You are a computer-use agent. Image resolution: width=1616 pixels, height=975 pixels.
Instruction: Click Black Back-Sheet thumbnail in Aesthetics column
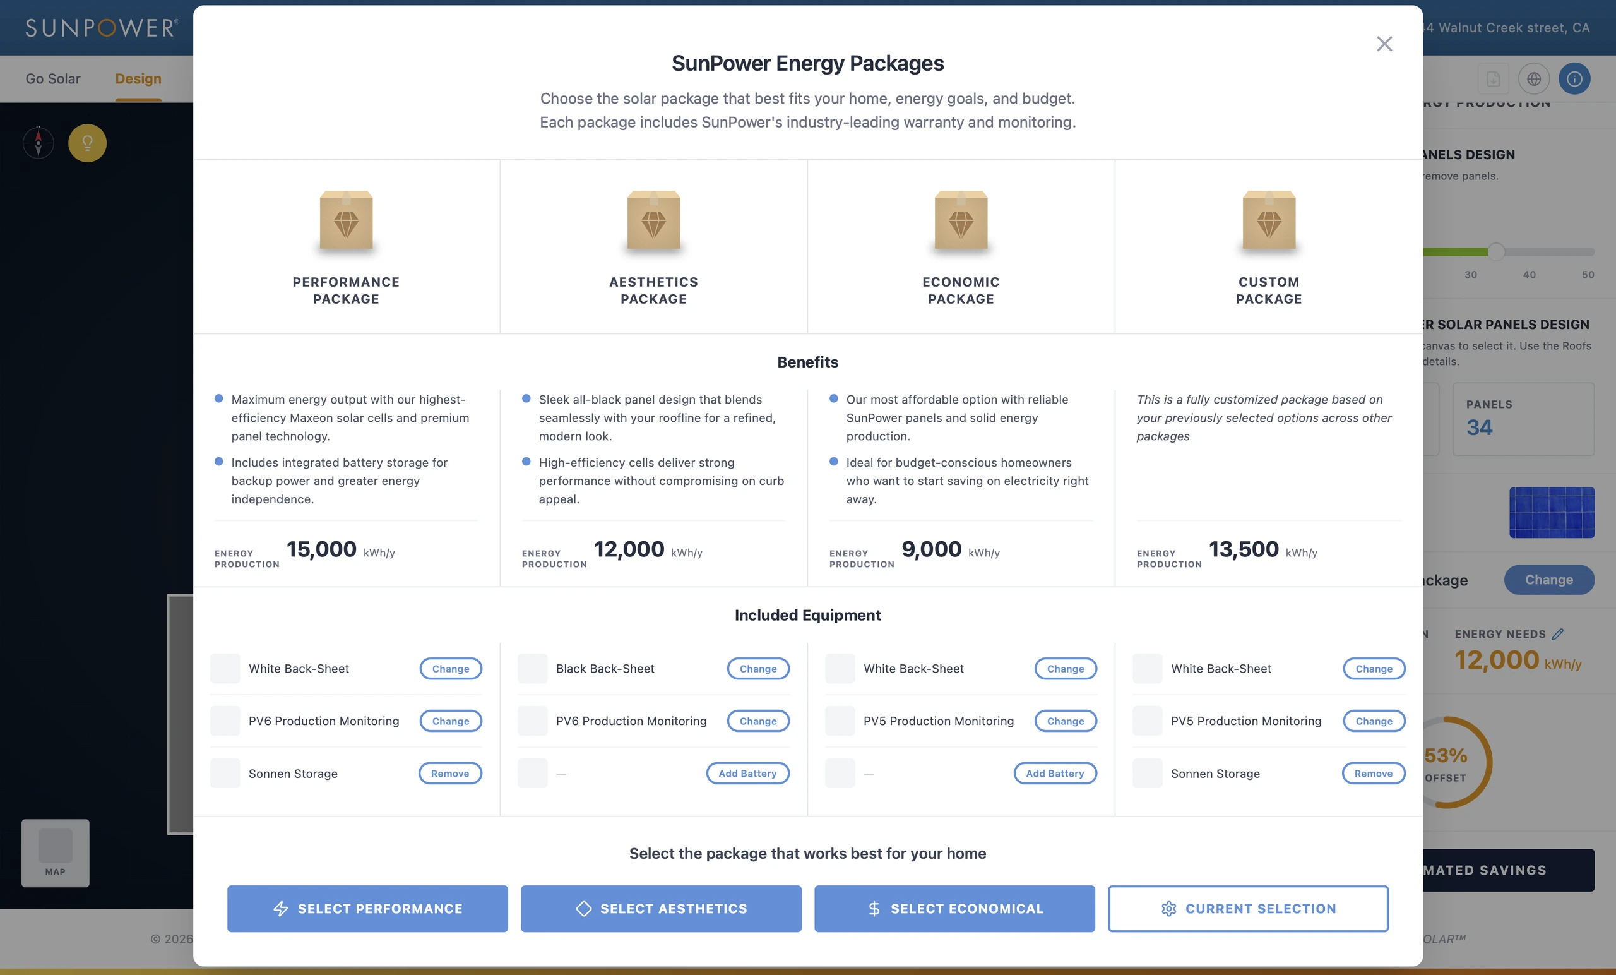click(532, 668)
